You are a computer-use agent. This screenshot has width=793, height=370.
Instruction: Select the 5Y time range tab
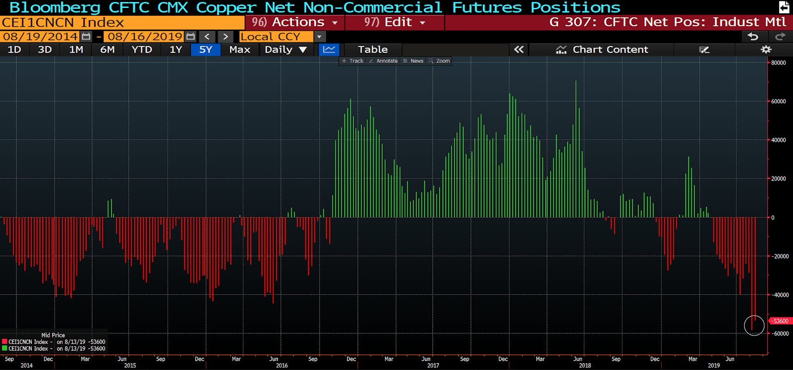pyautogui.click(x=206, y=49)
